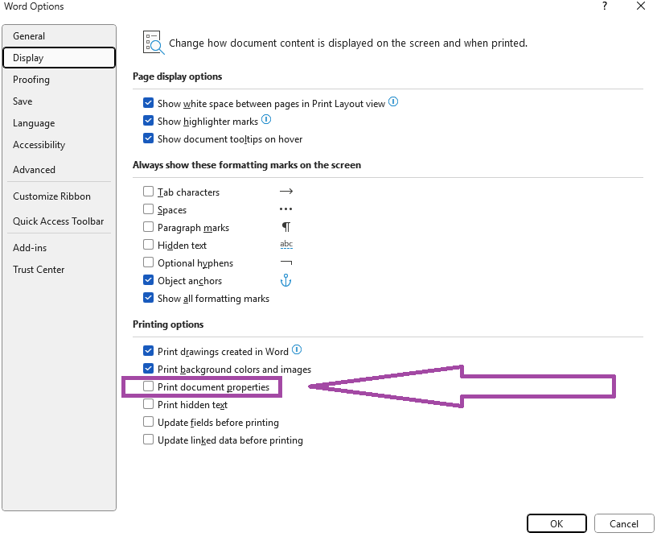Click the object anchor symbol

click(285, 280)
